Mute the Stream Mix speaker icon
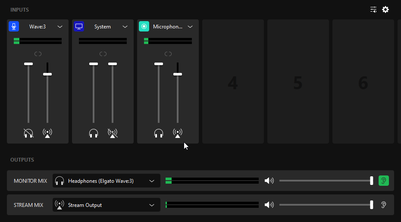 tap(269, 205)
